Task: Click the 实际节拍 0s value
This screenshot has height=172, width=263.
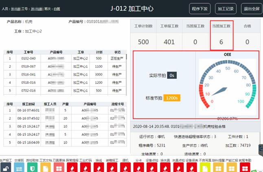Action: pos(172,76)
